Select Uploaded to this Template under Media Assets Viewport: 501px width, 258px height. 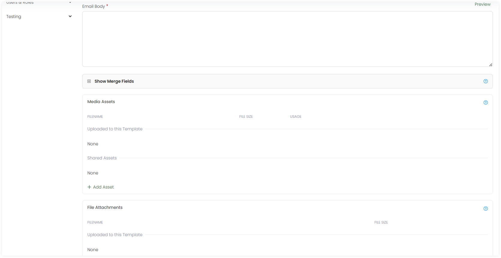[x=115, y=129]
